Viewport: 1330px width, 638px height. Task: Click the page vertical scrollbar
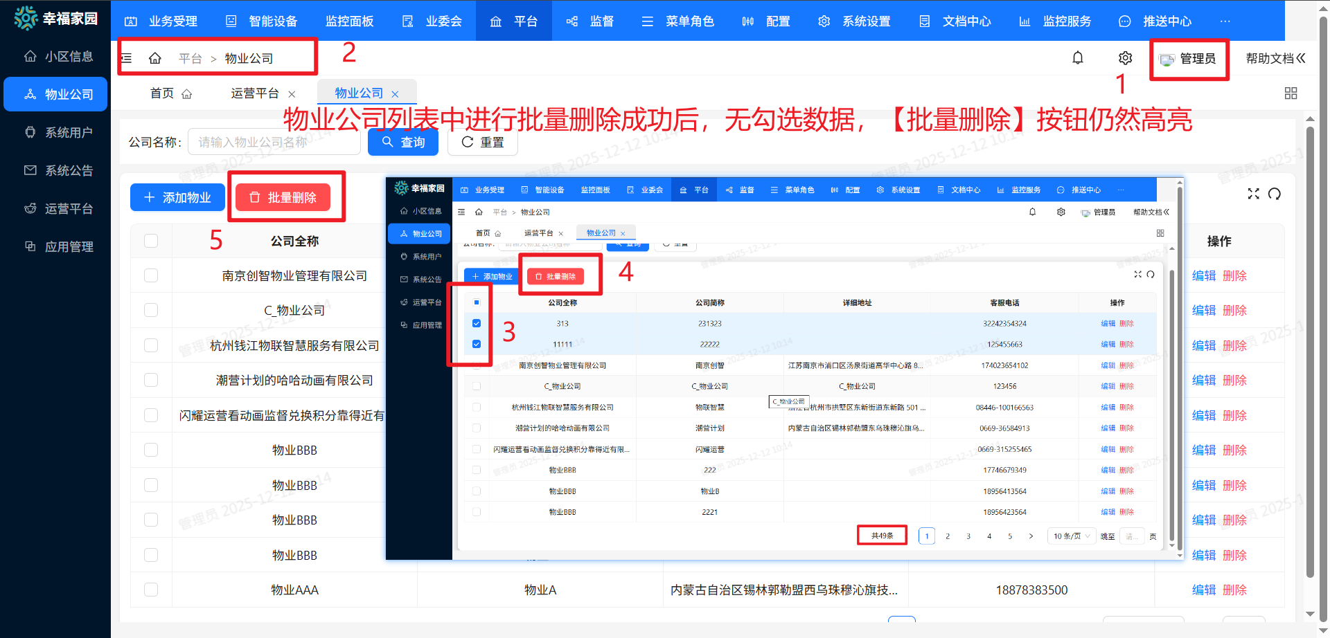tap(1310, 346)
